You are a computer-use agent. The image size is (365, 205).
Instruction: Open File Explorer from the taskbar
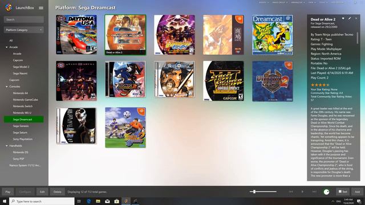(98, 201)
